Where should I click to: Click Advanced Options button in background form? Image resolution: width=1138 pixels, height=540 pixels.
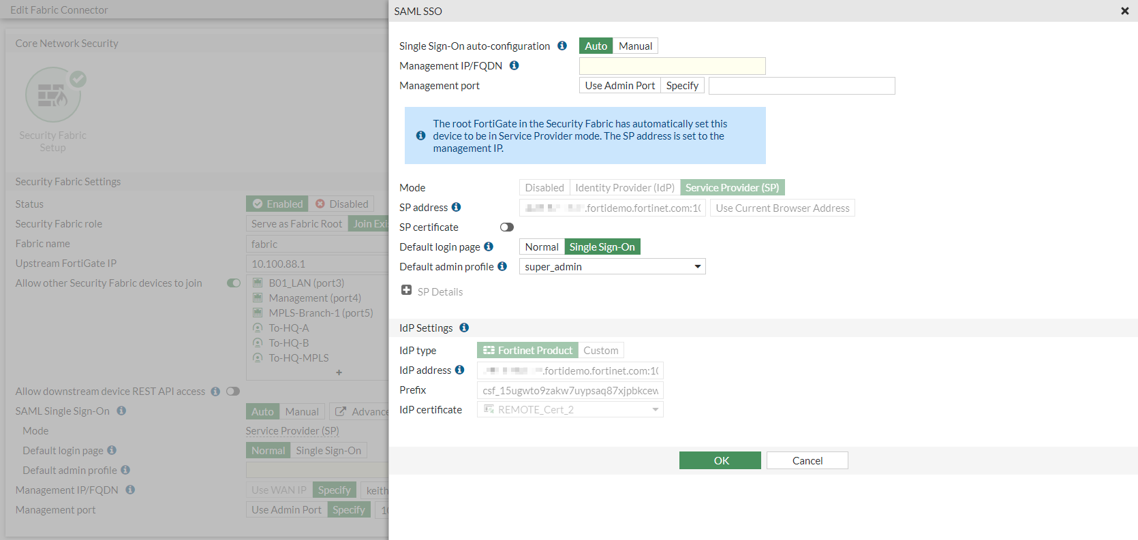(x=359, y=411)
